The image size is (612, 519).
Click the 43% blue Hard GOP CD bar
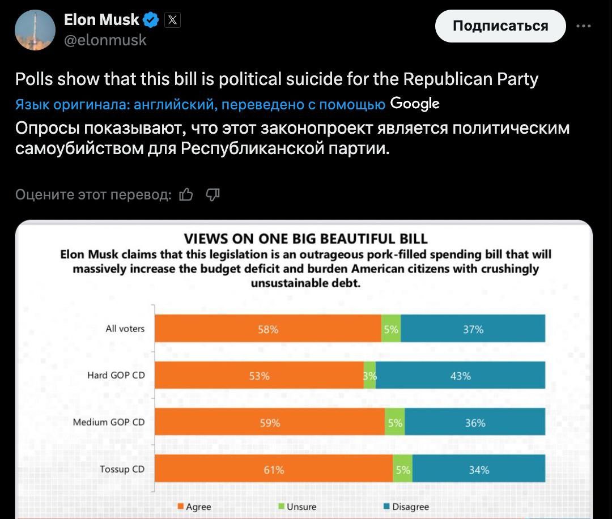tap(460, 376)
